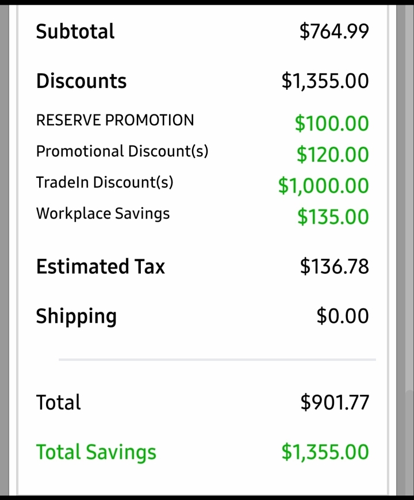Click the $120.00 promotional discount value
This screenshot has height=500, width=414.
[x=333, y=154]
